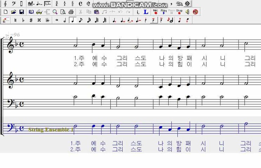Insert a bass clef
261x168 pixels.
(13, 4)
